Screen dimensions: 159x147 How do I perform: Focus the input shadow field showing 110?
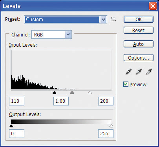[16, 101]
